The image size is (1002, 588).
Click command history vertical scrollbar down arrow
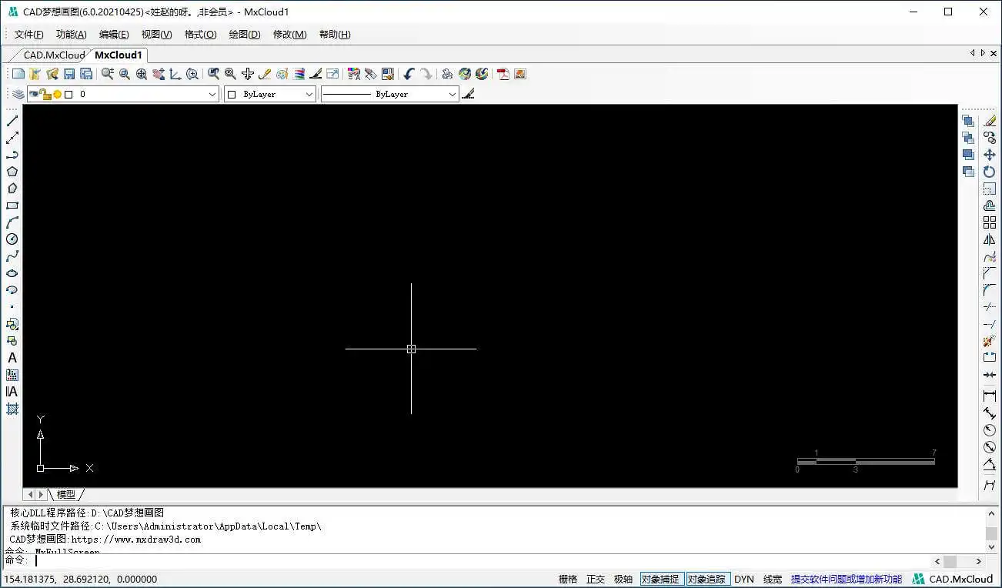(x=992, y=548)
